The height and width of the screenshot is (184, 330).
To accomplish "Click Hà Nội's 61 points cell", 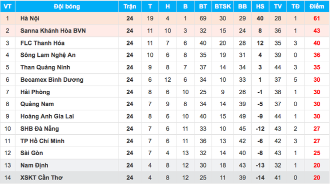I will pyautogui.click(x=316, y=18).
